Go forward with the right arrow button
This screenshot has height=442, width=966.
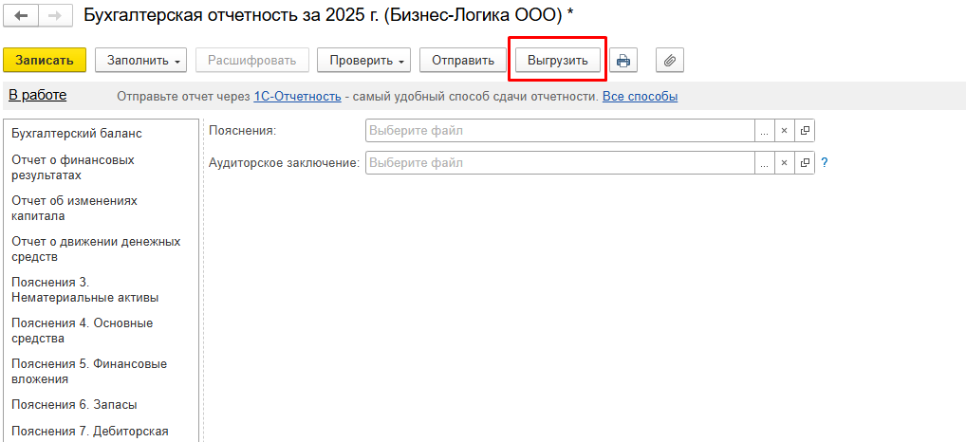(x=55, y=16)
